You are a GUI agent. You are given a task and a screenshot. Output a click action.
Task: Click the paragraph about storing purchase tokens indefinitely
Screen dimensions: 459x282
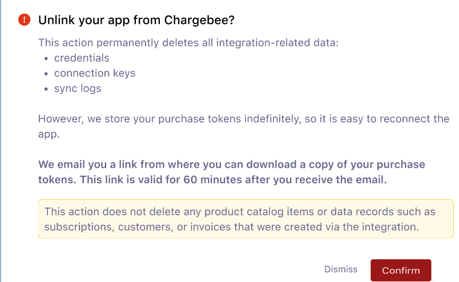[x=244, y=127]
